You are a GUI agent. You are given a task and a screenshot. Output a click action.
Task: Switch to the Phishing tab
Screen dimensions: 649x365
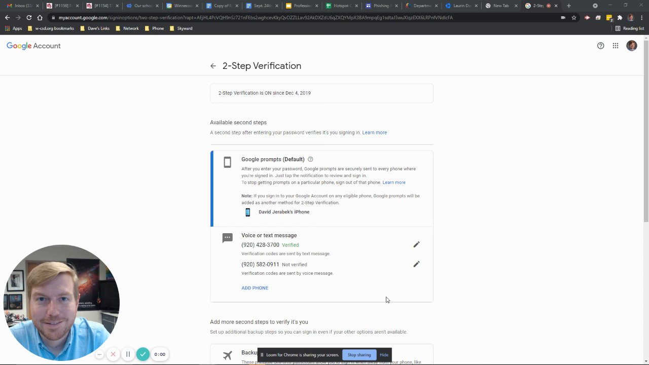(381, 6)
